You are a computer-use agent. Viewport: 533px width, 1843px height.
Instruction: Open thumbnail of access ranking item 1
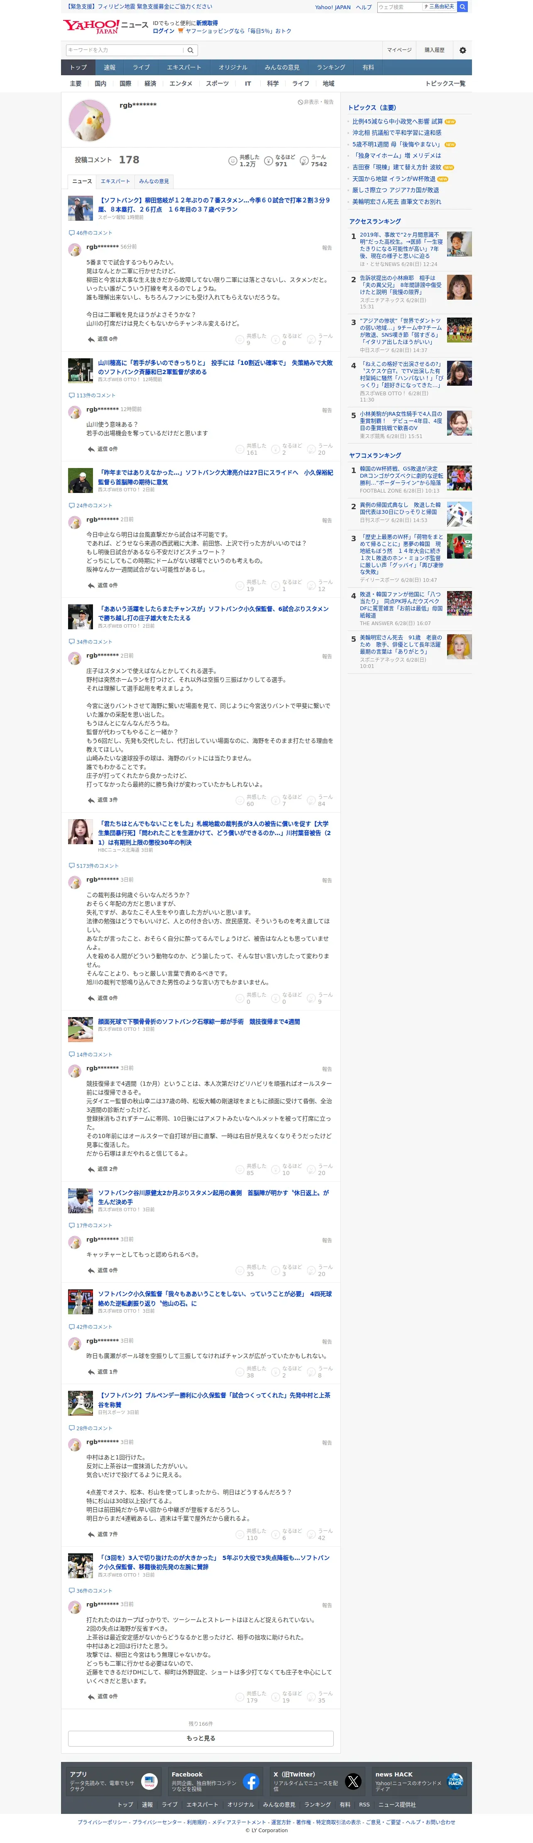coord(460,244)
